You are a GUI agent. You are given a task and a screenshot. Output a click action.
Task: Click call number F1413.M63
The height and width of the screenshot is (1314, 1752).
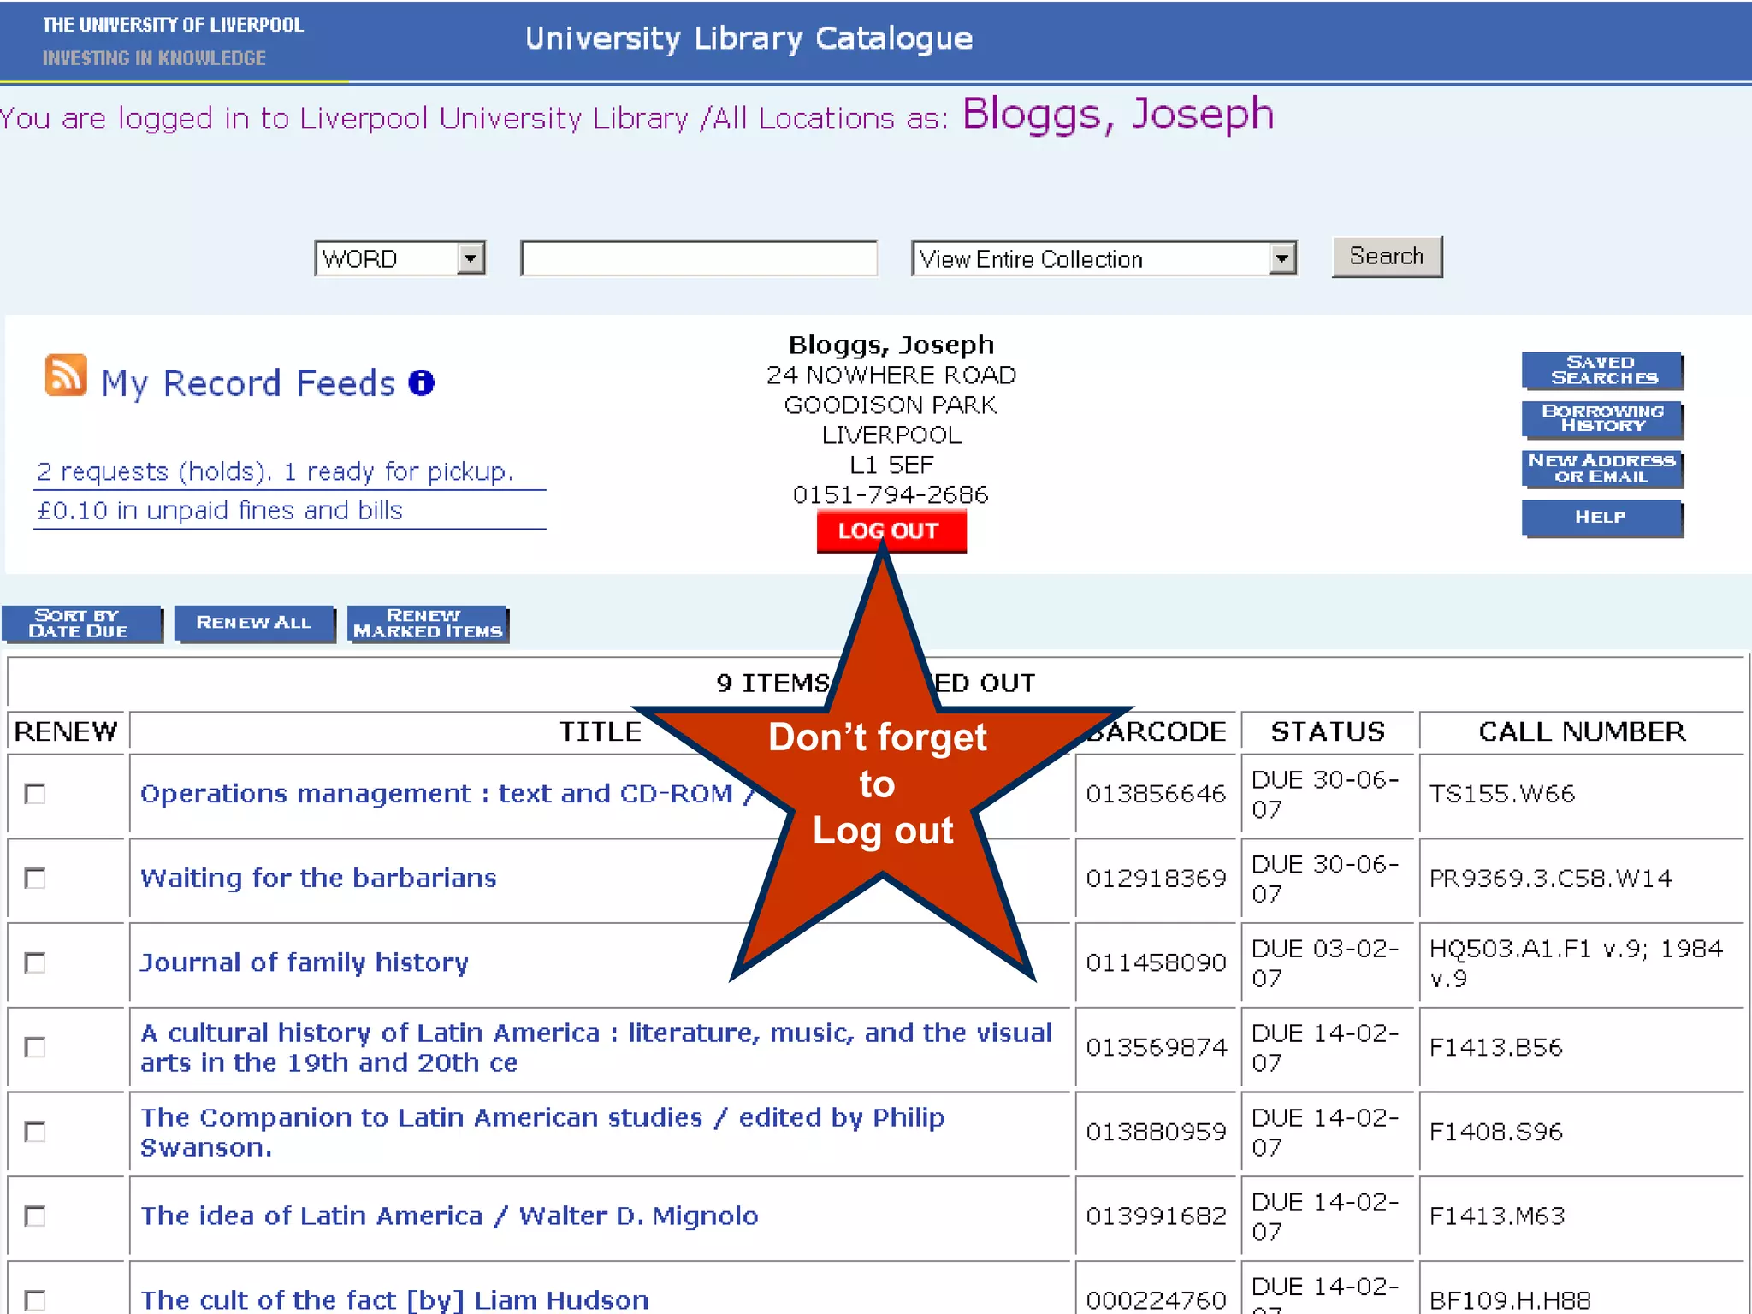(1497, 1216)
